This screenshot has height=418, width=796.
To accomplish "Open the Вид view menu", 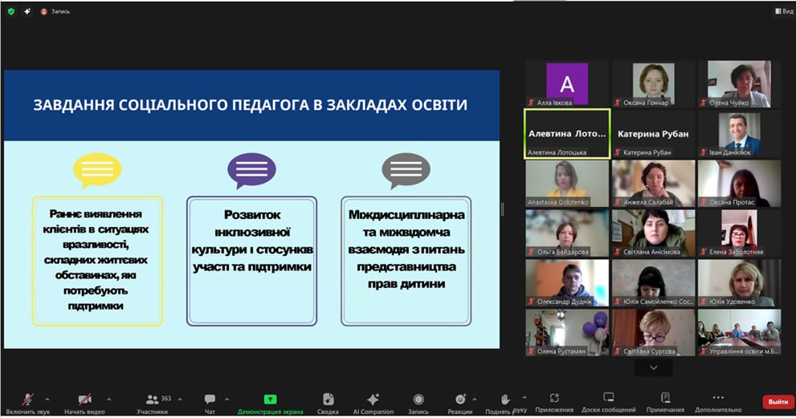I will point(783,11).
